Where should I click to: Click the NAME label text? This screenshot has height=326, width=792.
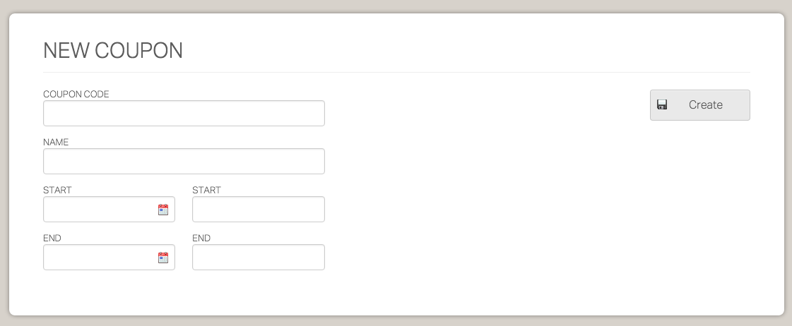click(x=56, y=142)
